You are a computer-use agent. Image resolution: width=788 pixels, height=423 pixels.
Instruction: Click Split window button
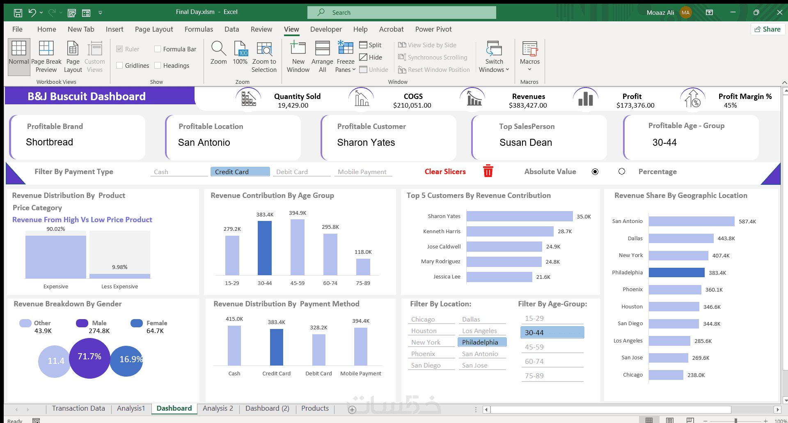(370, 45)
